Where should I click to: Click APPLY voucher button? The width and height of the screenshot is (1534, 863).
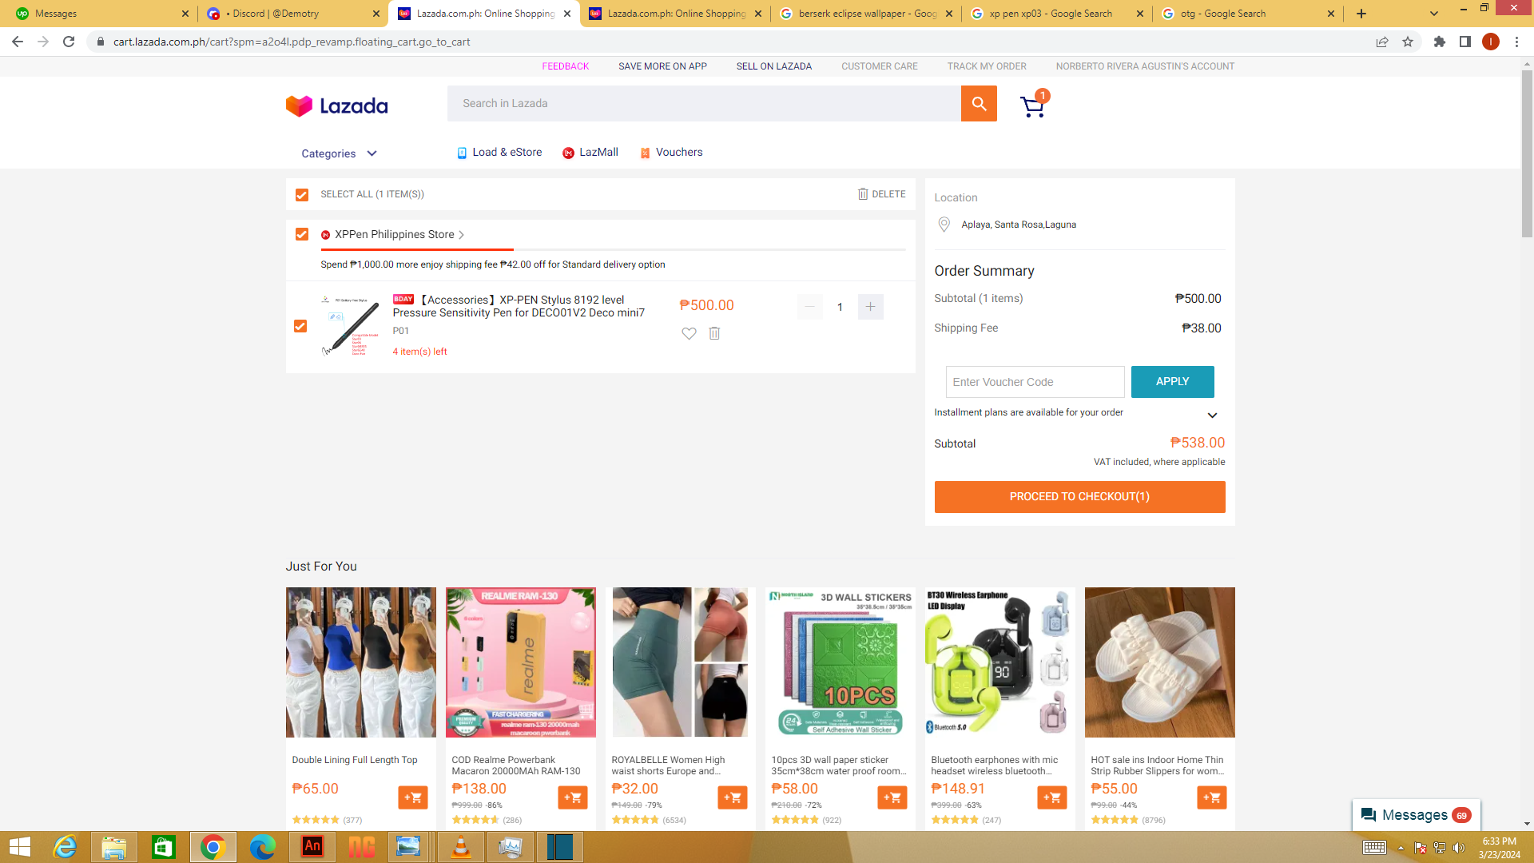click(x=1172, y=382)
